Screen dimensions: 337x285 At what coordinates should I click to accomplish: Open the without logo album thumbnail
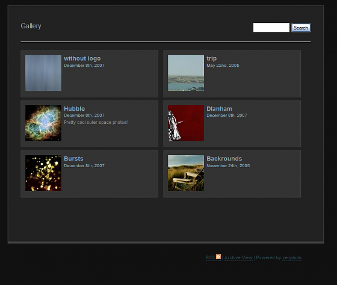(x=43, y=73)
